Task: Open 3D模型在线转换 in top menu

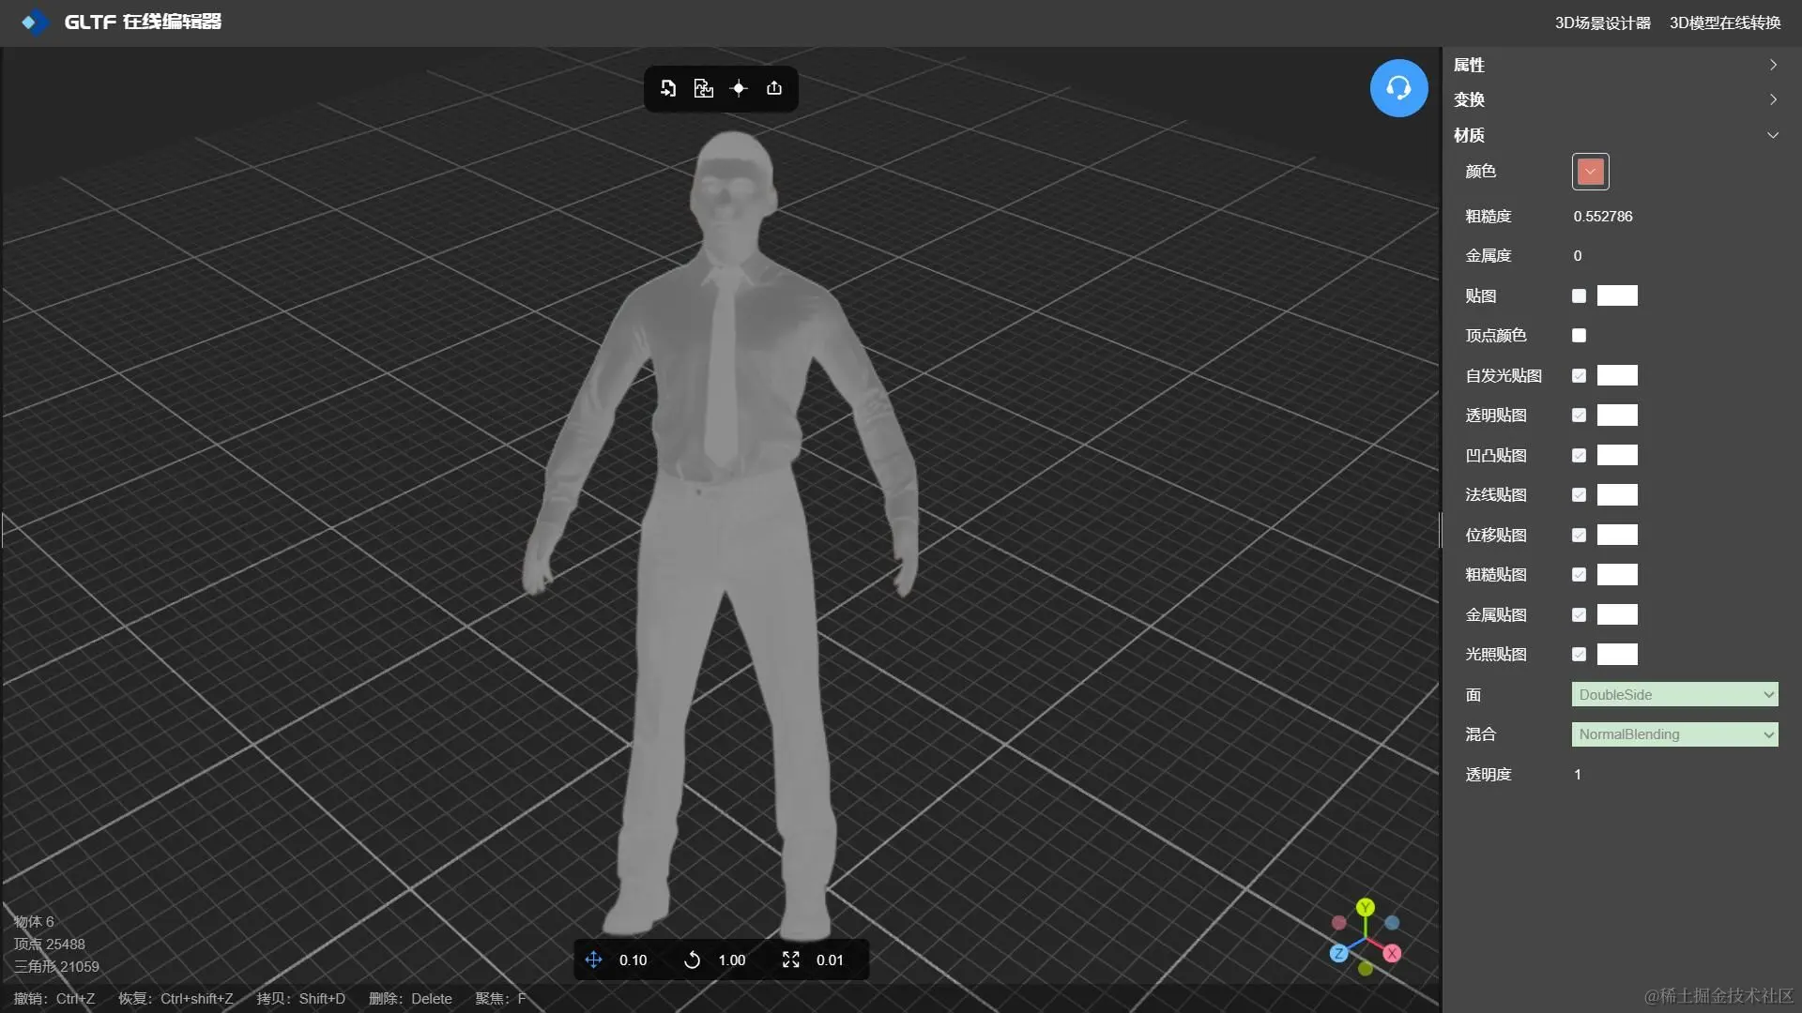Action: (1724, 23)
